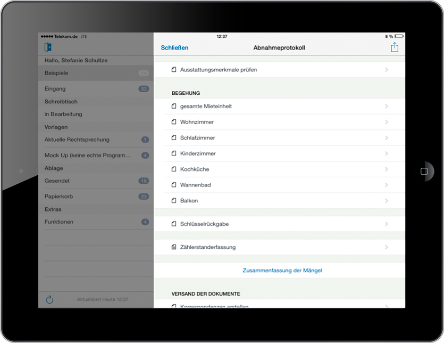Open chevron on Schlafzimmer row
This screenshot has width=444, height=343.
(387, 137)
